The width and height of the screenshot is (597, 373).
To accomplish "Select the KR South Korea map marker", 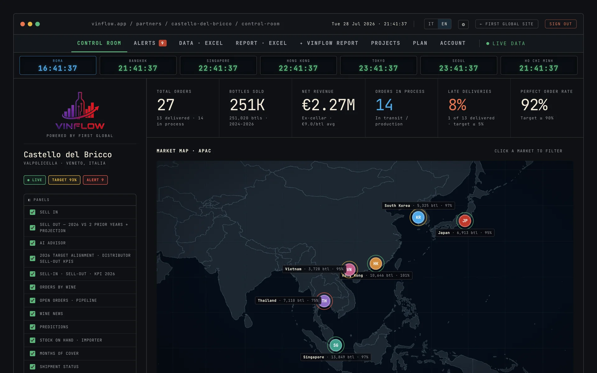I will coord(418,218).
